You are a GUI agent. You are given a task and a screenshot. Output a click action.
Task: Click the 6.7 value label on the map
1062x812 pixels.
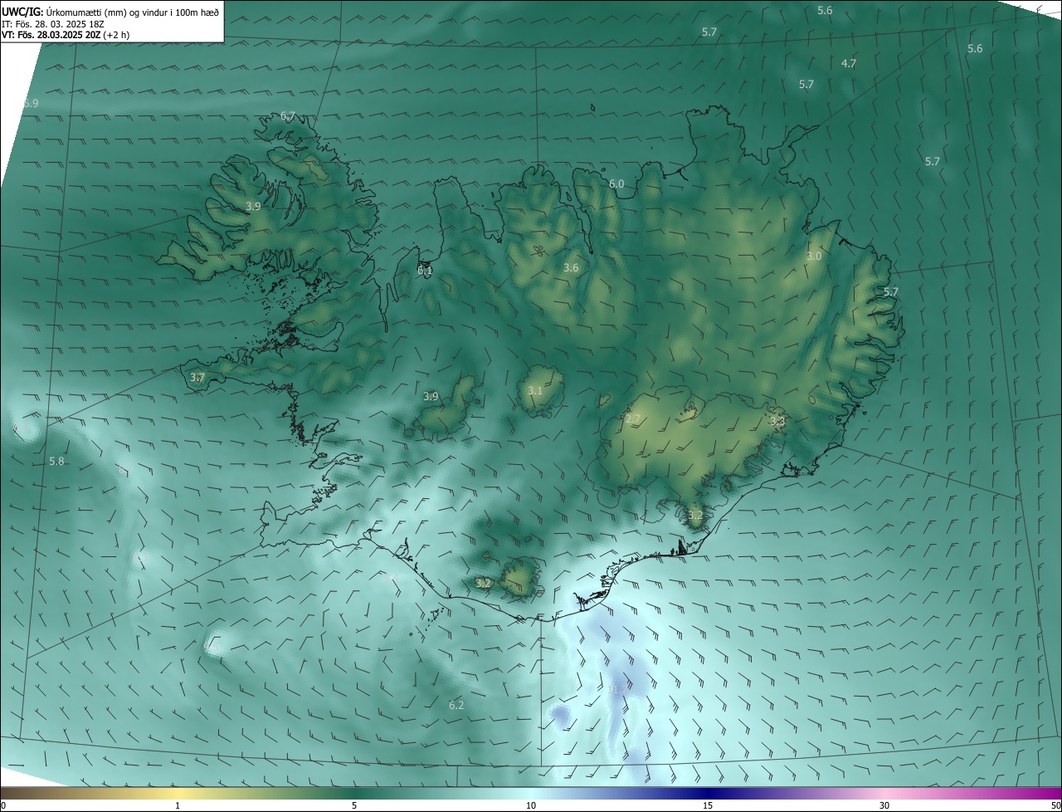pyautogui.click(x=288, y=116)
